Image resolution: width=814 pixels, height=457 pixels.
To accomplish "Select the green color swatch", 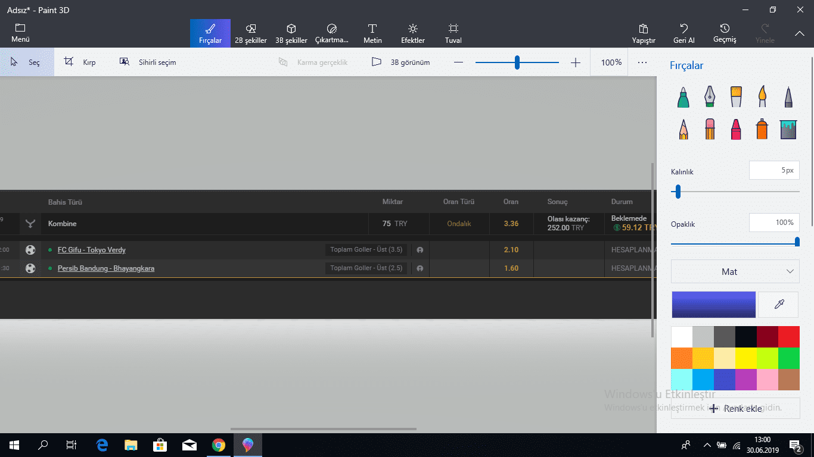I will [788, 358].
